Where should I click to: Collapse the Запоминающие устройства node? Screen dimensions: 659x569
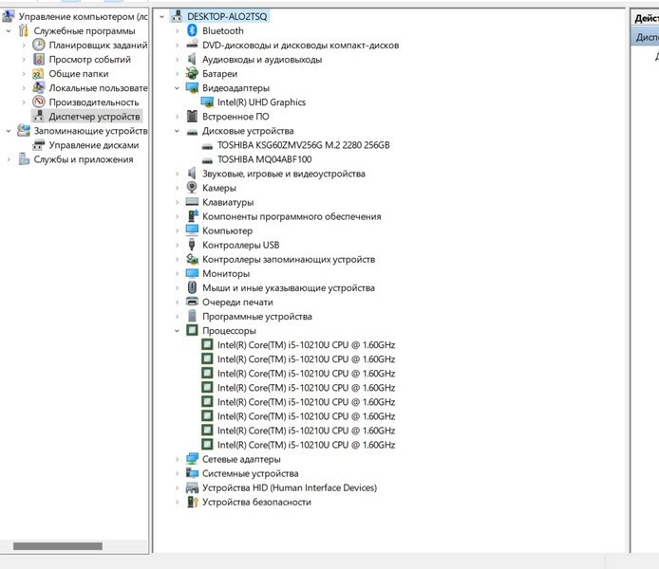pyautogui.click(x=9, y=131)
